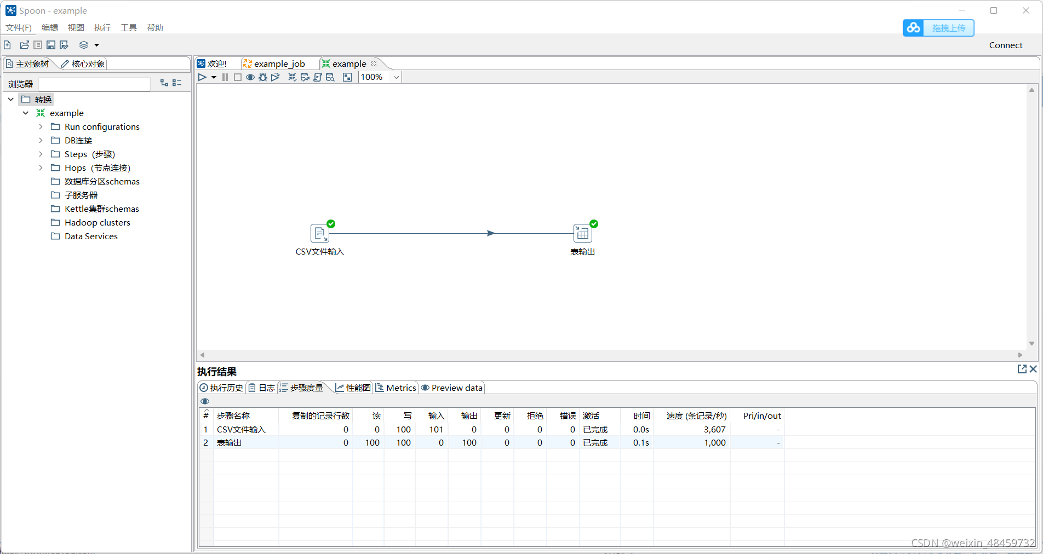This screenshot has height=554, width=1043.
Task: Select the 表输出 step on the canvas
Action: click(583, 233)
